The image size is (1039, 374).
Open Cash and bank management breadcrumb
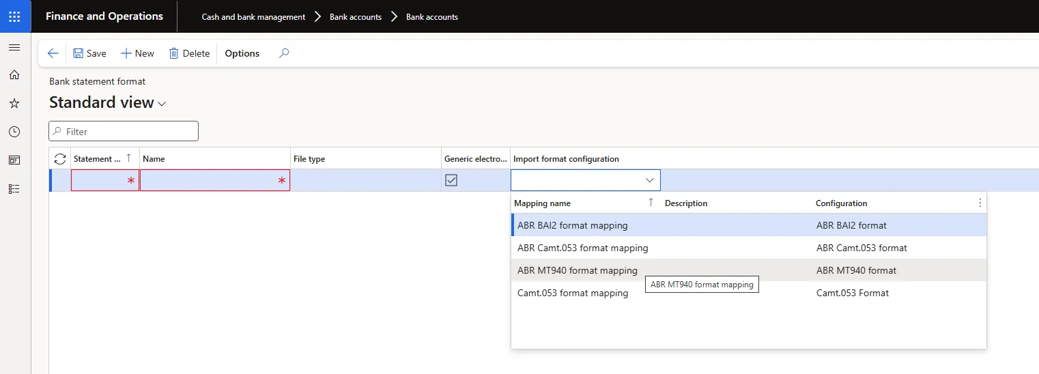coord(253,16)
